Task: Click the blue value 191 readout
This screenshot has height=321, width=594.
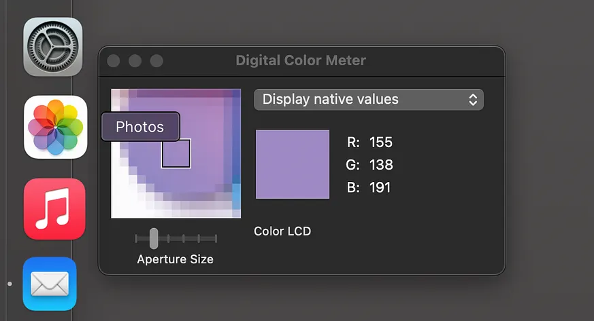Action: (x=380, y=187)
